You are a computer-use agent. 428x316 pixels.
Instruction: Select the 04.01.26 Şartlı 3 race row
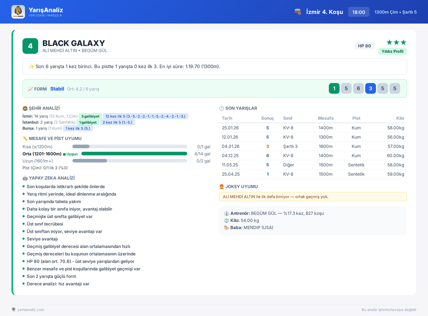[313, 146]
